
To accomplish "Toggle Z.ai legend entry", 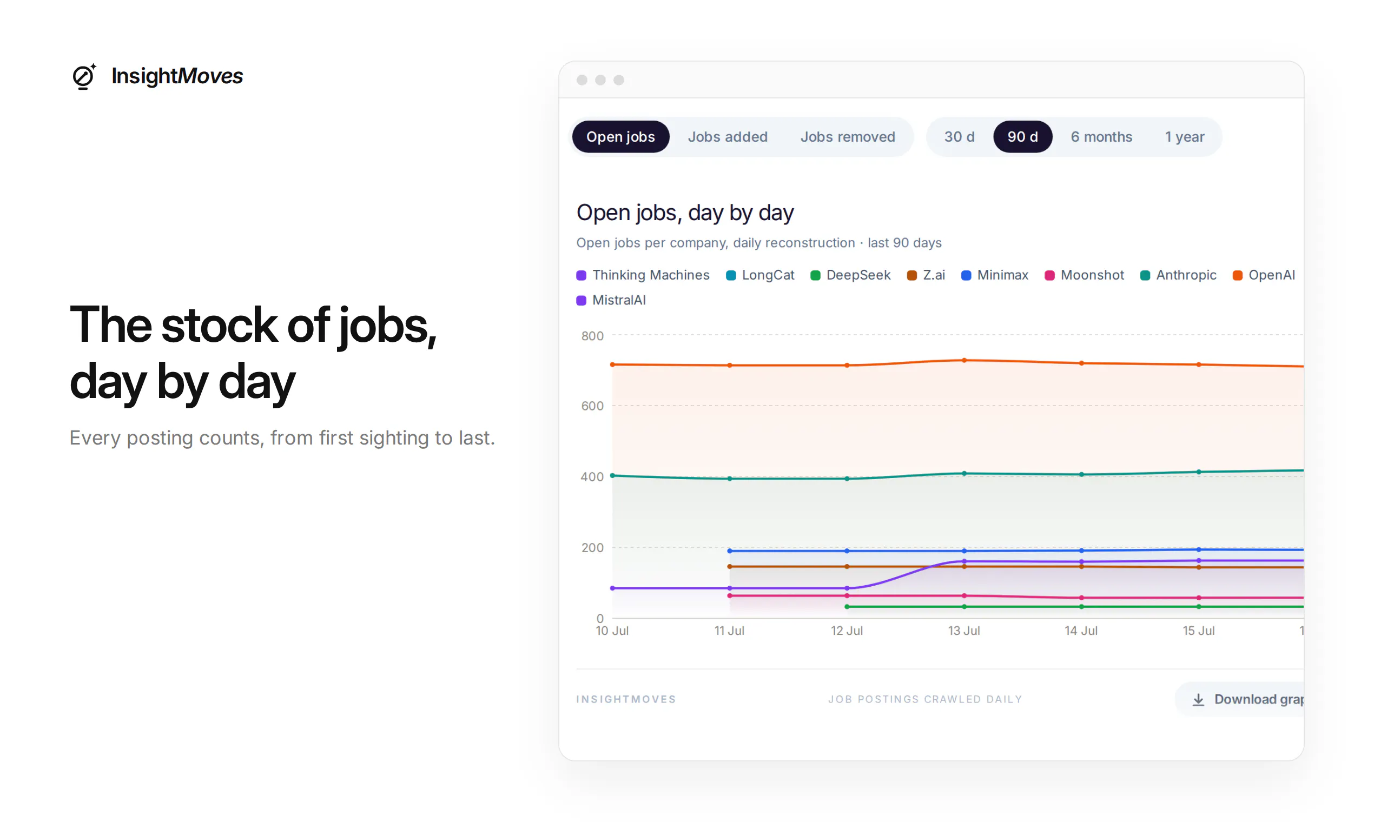I will pos(926,275).
